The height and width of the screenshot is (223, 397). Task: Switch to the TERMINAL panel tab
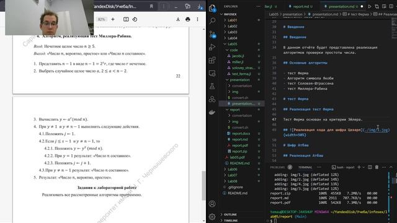[305, 167]
